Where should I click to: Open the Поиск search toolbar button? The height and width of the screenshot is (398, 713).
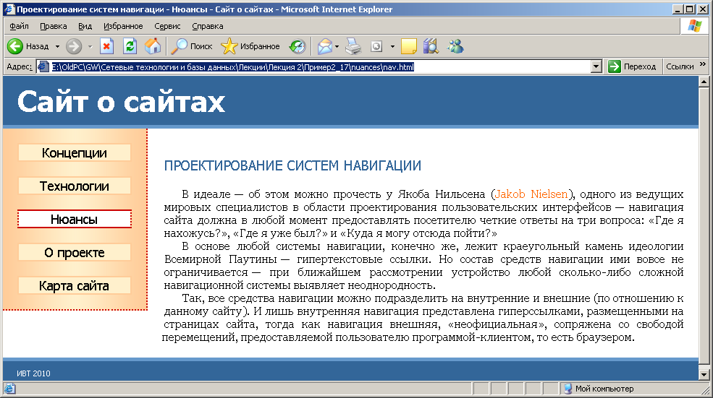coord(191,46)
